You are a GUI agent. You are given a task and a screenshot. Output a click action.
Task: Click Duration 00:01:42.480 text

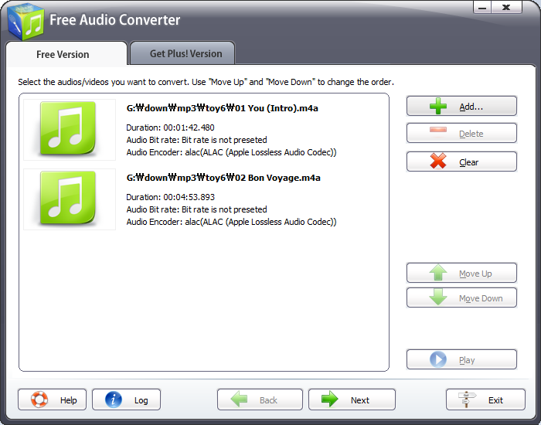point(170,127)
